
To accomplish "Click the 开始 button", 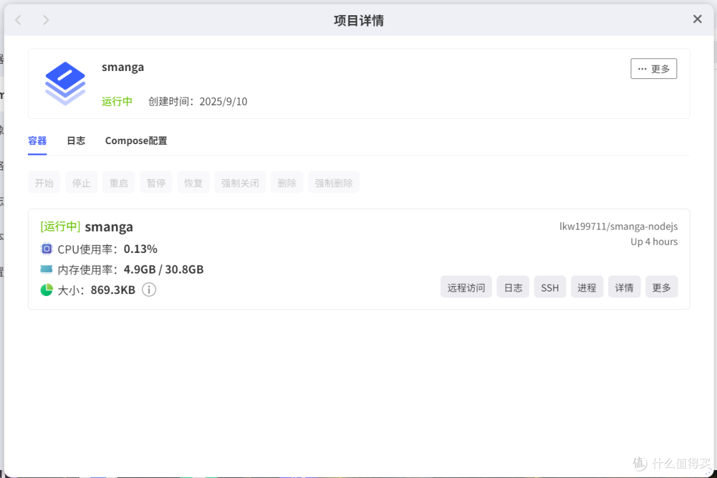I will point(44,183).
